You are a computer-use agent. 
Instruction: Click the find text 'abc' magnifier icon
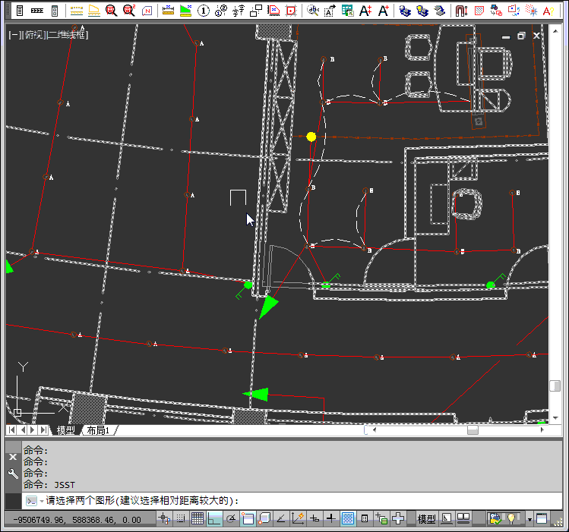313,11
